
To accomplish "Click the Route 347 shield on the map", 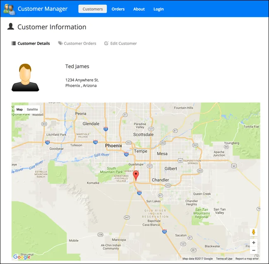I will click(x=127, y=218).
